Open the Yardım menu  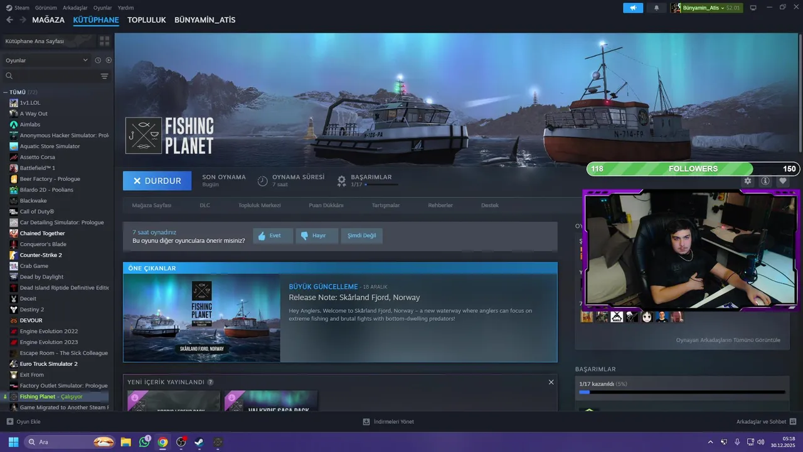pyautogui.click(x=125, y=8)
